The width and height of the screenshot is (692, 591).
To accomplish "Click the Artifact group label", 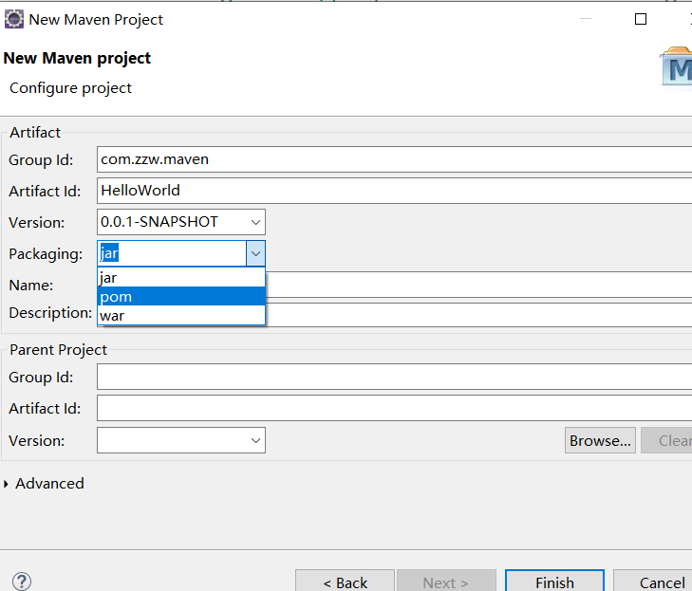I will [x=35, y=132].
